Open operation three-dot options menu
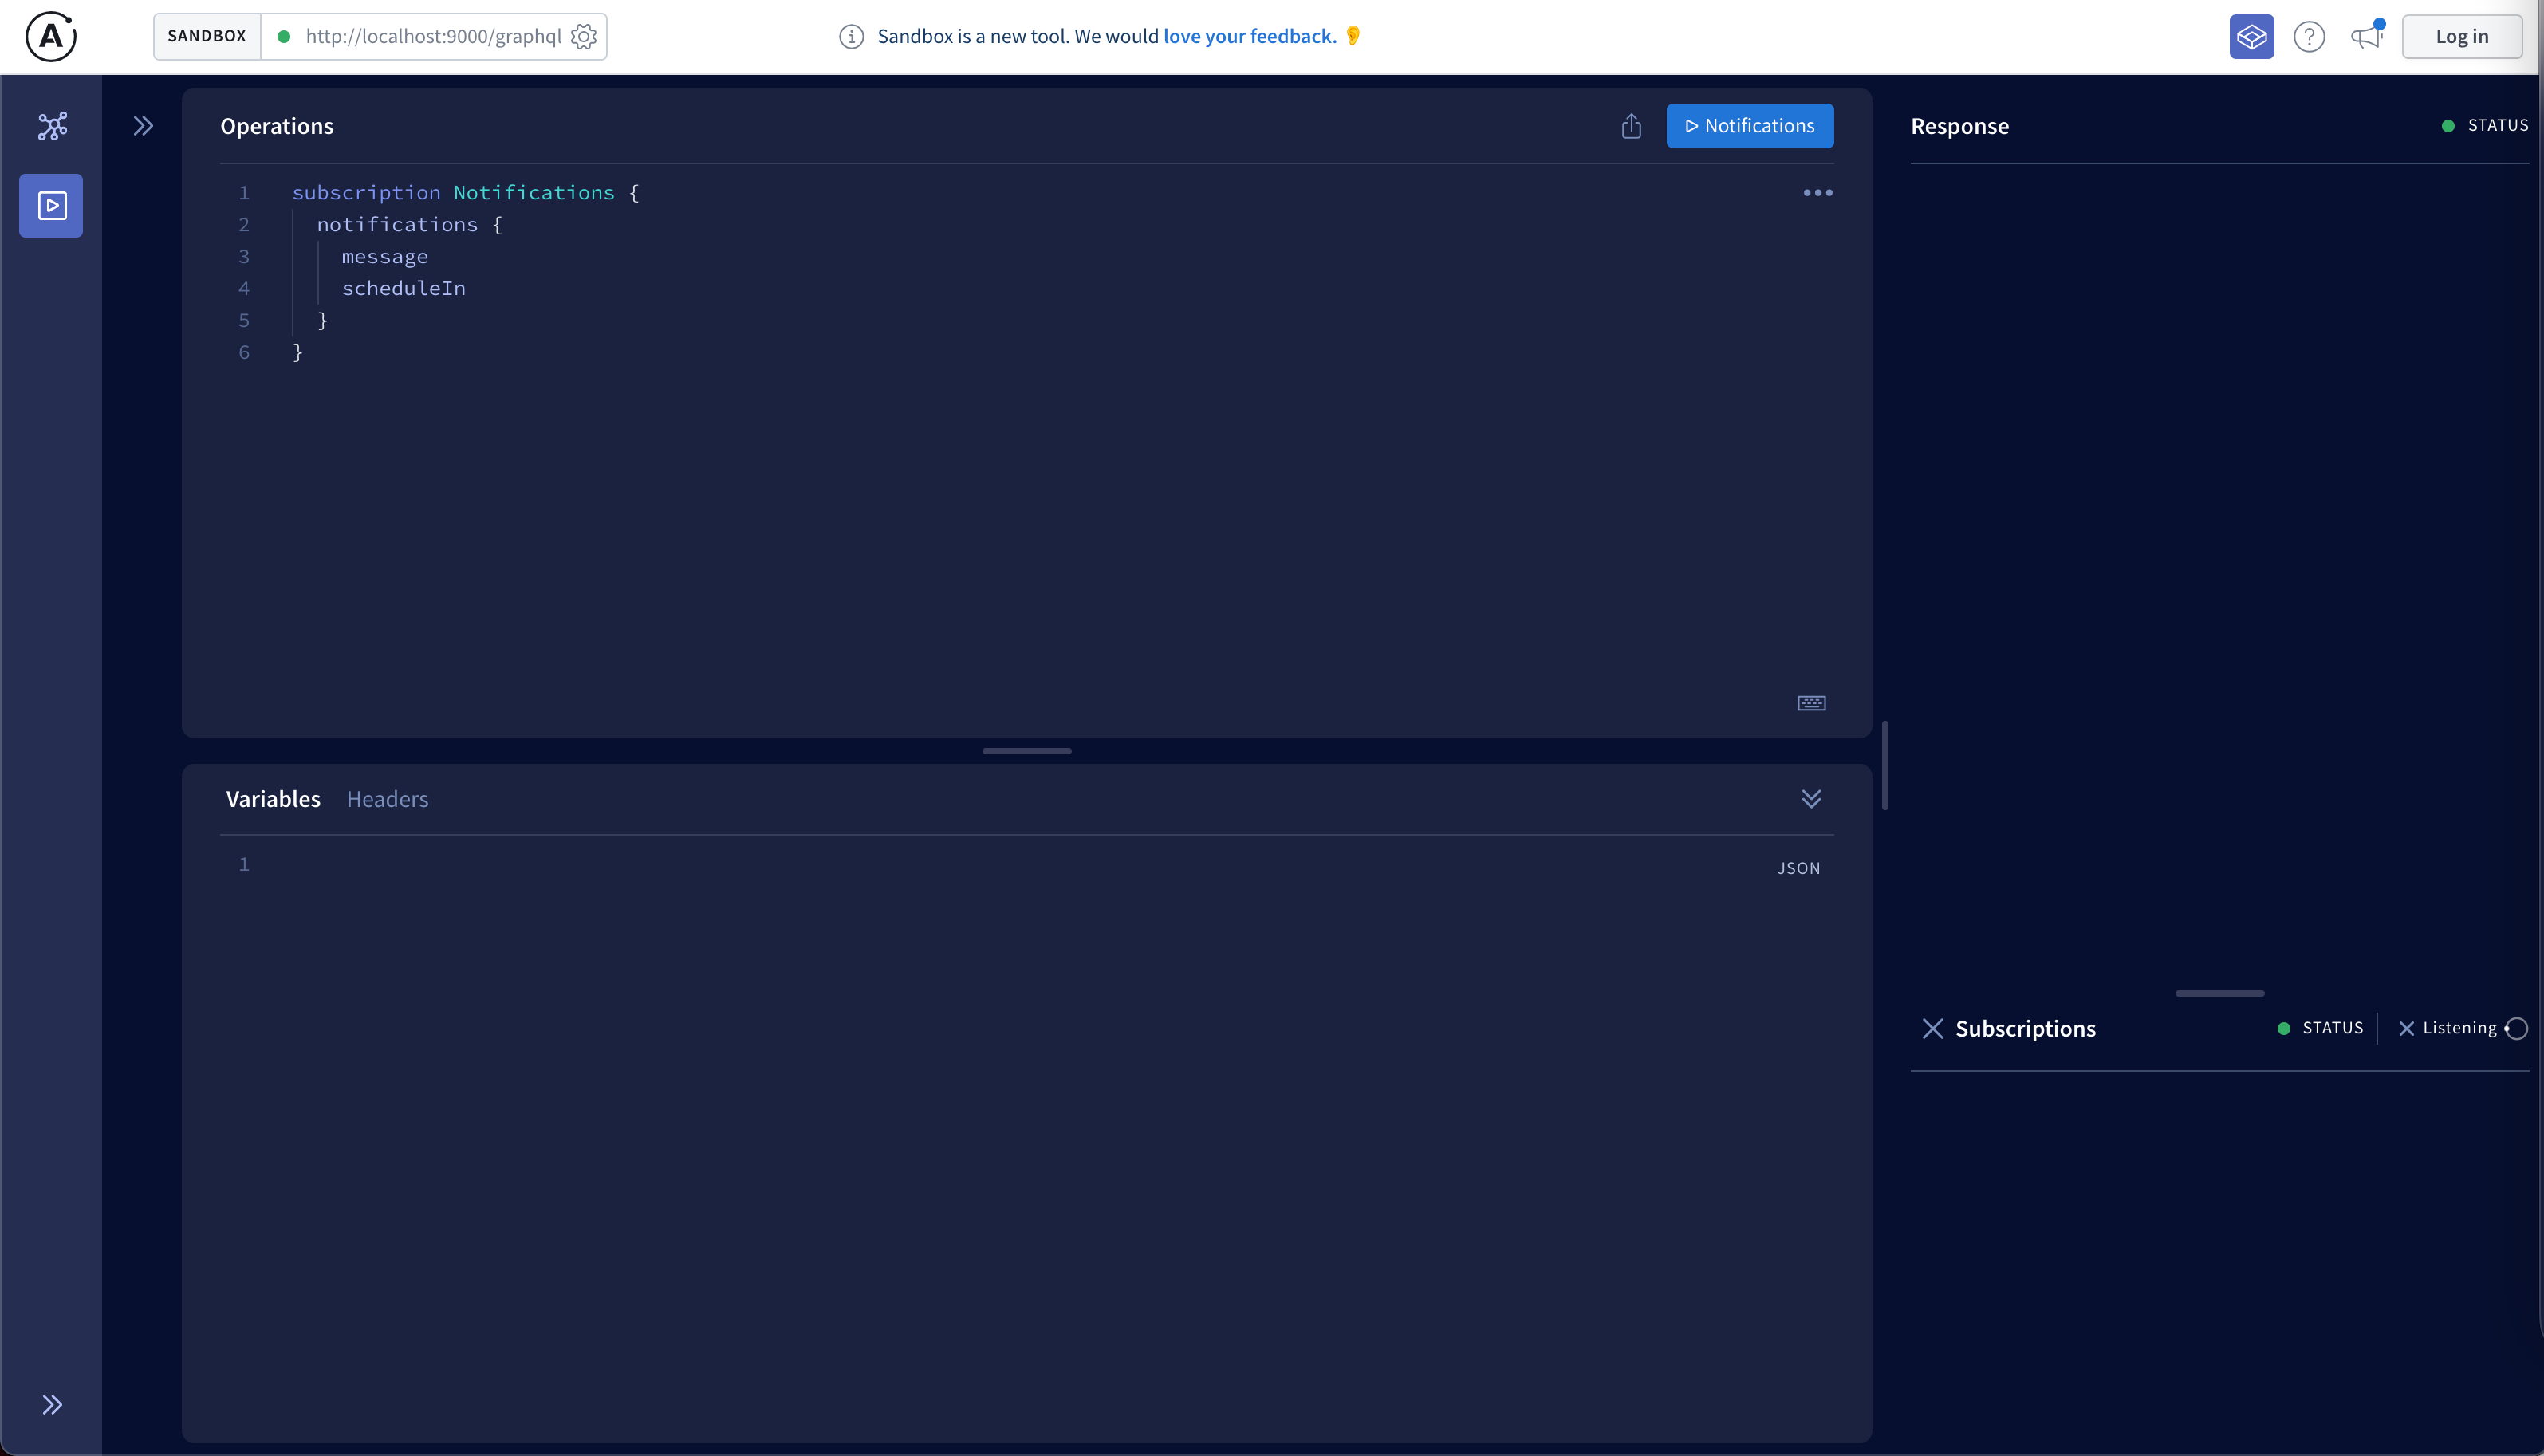2544x1456 pixels. 1817,193
